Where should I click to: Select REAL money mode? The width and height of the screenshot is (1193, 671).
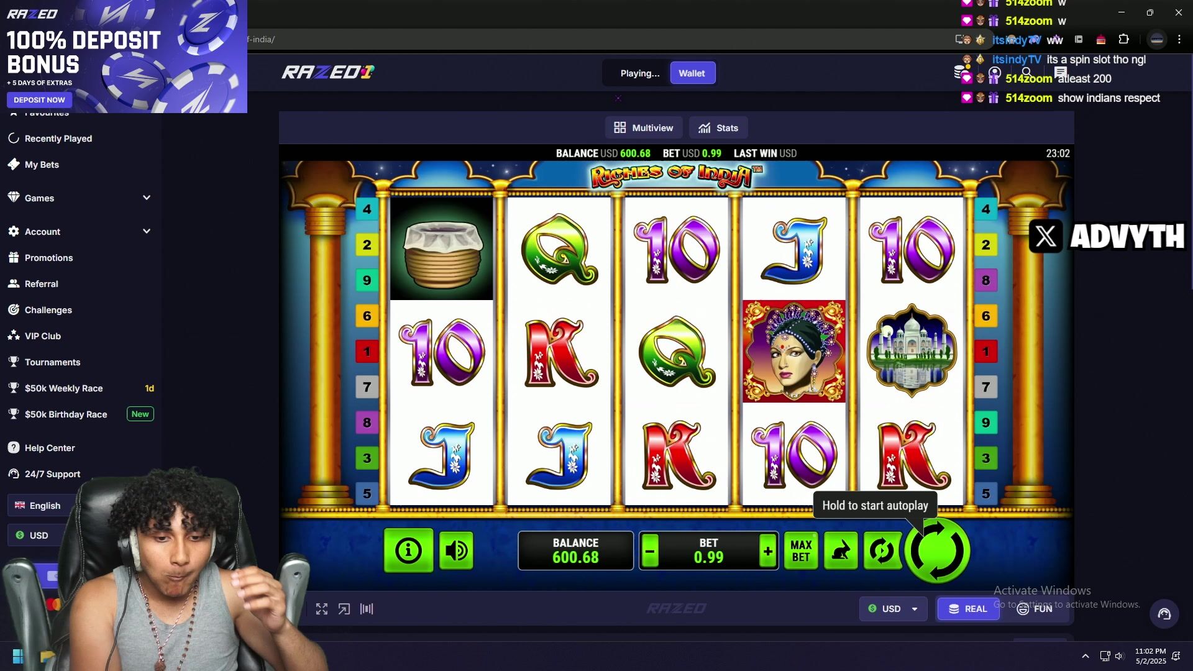coord(968,609)
